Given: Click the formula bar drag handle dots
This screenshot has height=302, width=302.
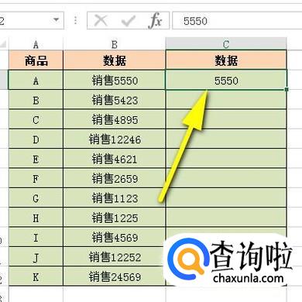Looking at the screenshot, I should click(x=75, y=20).
